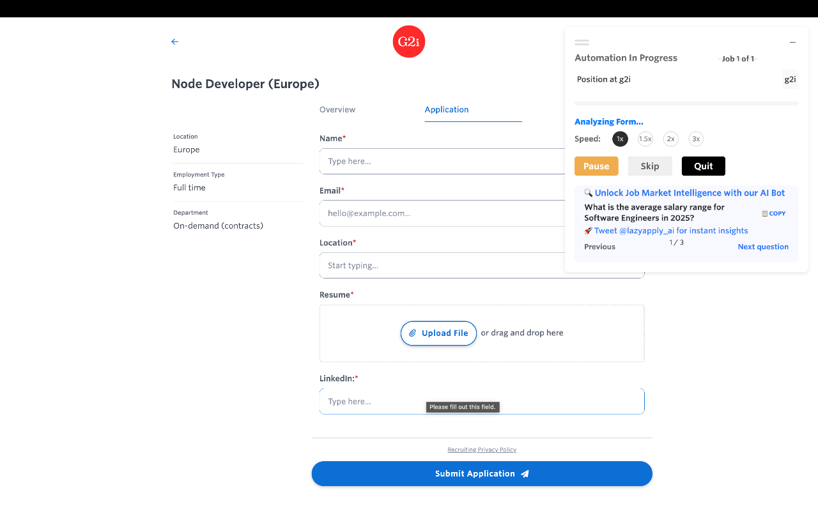818x511 pixels.
Task: Click the 'On-demand (contracts)' department value
Action: (218, 225)
